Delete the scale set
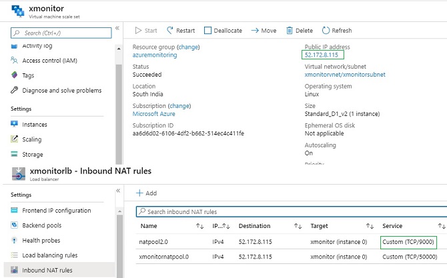This screenshot has height=278, width=447. (x=300, y=31)
